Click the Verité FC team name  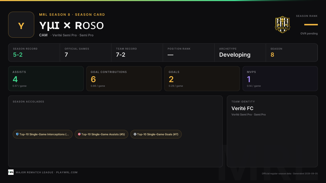[242, 108]
